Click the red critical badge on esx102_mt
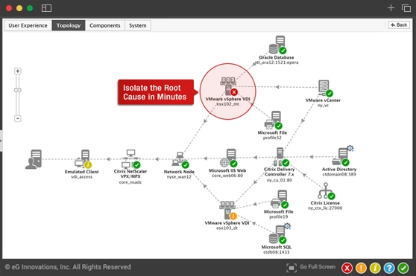The height and width of the screenshot is (276, 416). [x=234, y=92]
